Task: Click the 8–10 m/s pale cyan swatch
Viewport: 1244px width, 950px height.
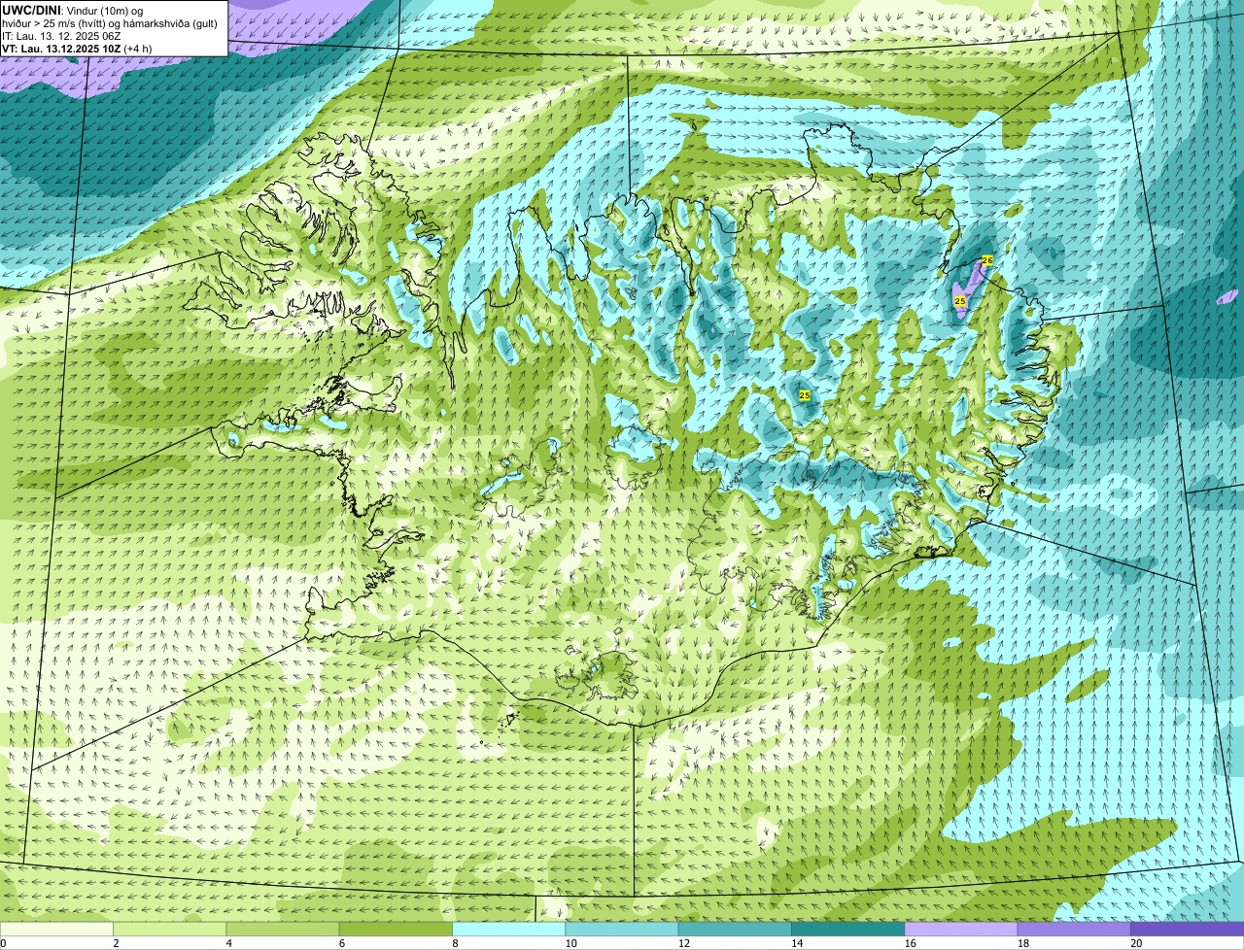Action: click(509, 929)
